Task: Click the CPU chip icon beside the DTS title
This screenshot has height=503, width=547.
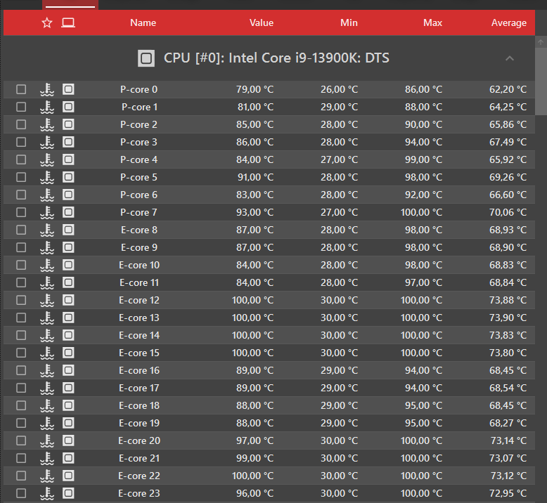Action: [x=146, y=58]
